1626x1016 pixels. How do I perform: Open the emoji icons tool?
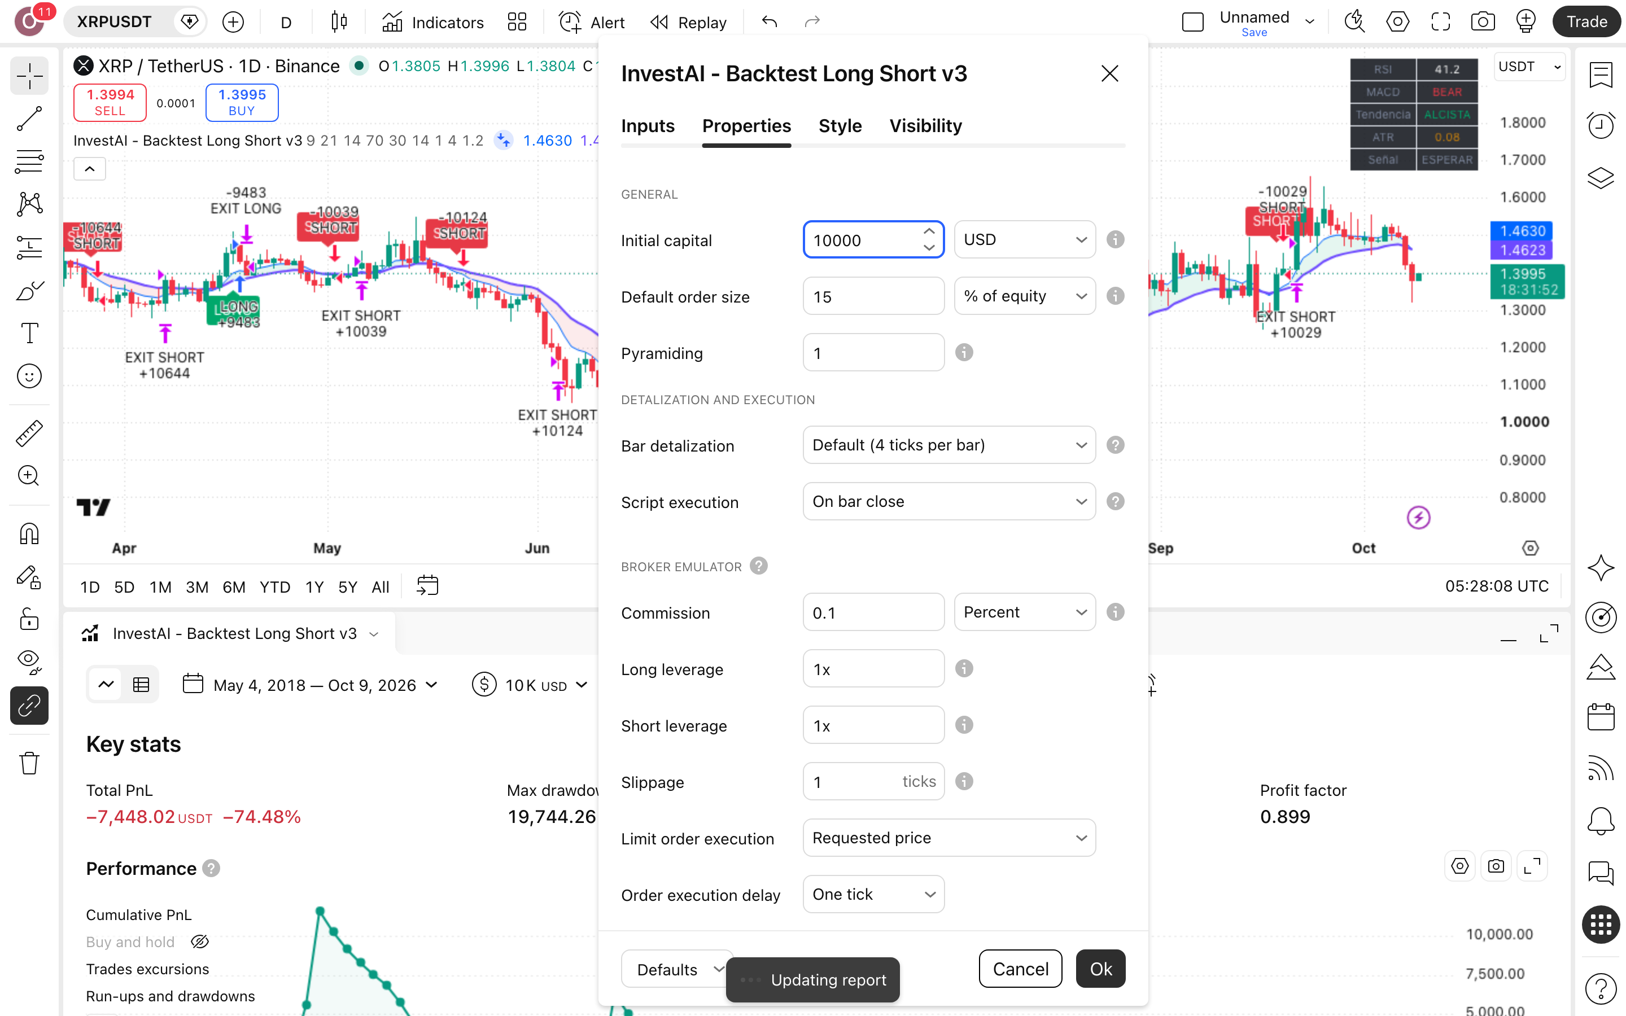coord(29,375)
